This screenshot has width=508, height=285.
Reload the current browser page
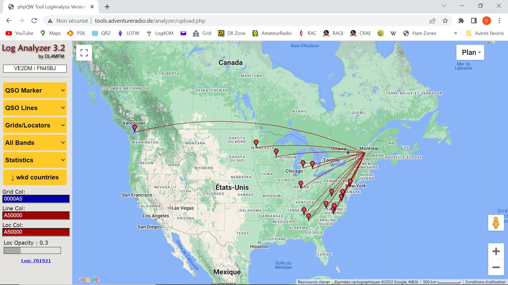pos(34,20)
